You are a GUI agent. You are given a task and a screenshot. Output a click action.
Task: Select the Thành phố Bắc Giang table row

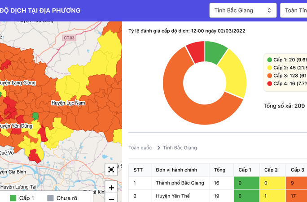180,183
